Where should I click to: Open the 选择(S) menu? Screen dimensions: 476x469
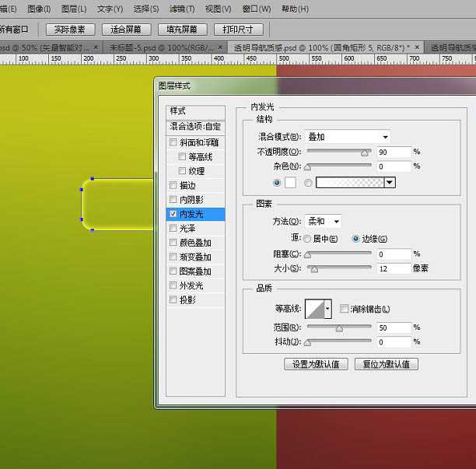(146, 9)
